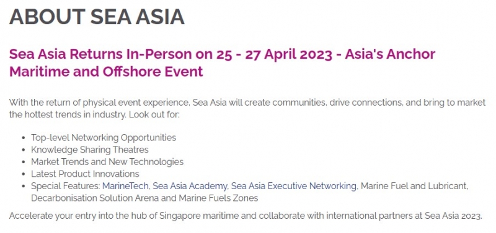Screen dimensions: 496x233
Task: Click the Knowledge Sharing Theatres bullet text
Action: click(x=89, y=150)
